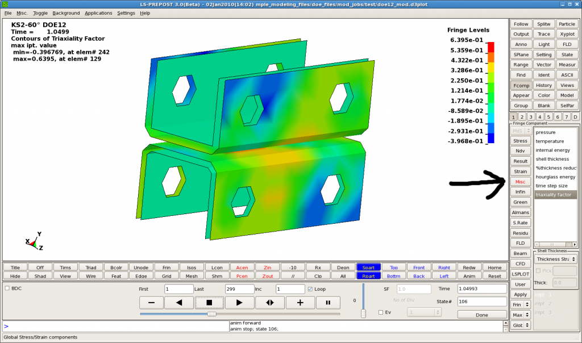Open the Settings menu
This screenshot has width=582, height=343.
click(126, 13)
